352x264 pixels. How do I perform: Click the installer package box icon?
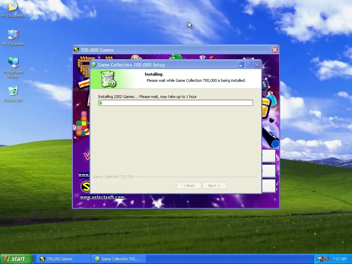[108, 79]
